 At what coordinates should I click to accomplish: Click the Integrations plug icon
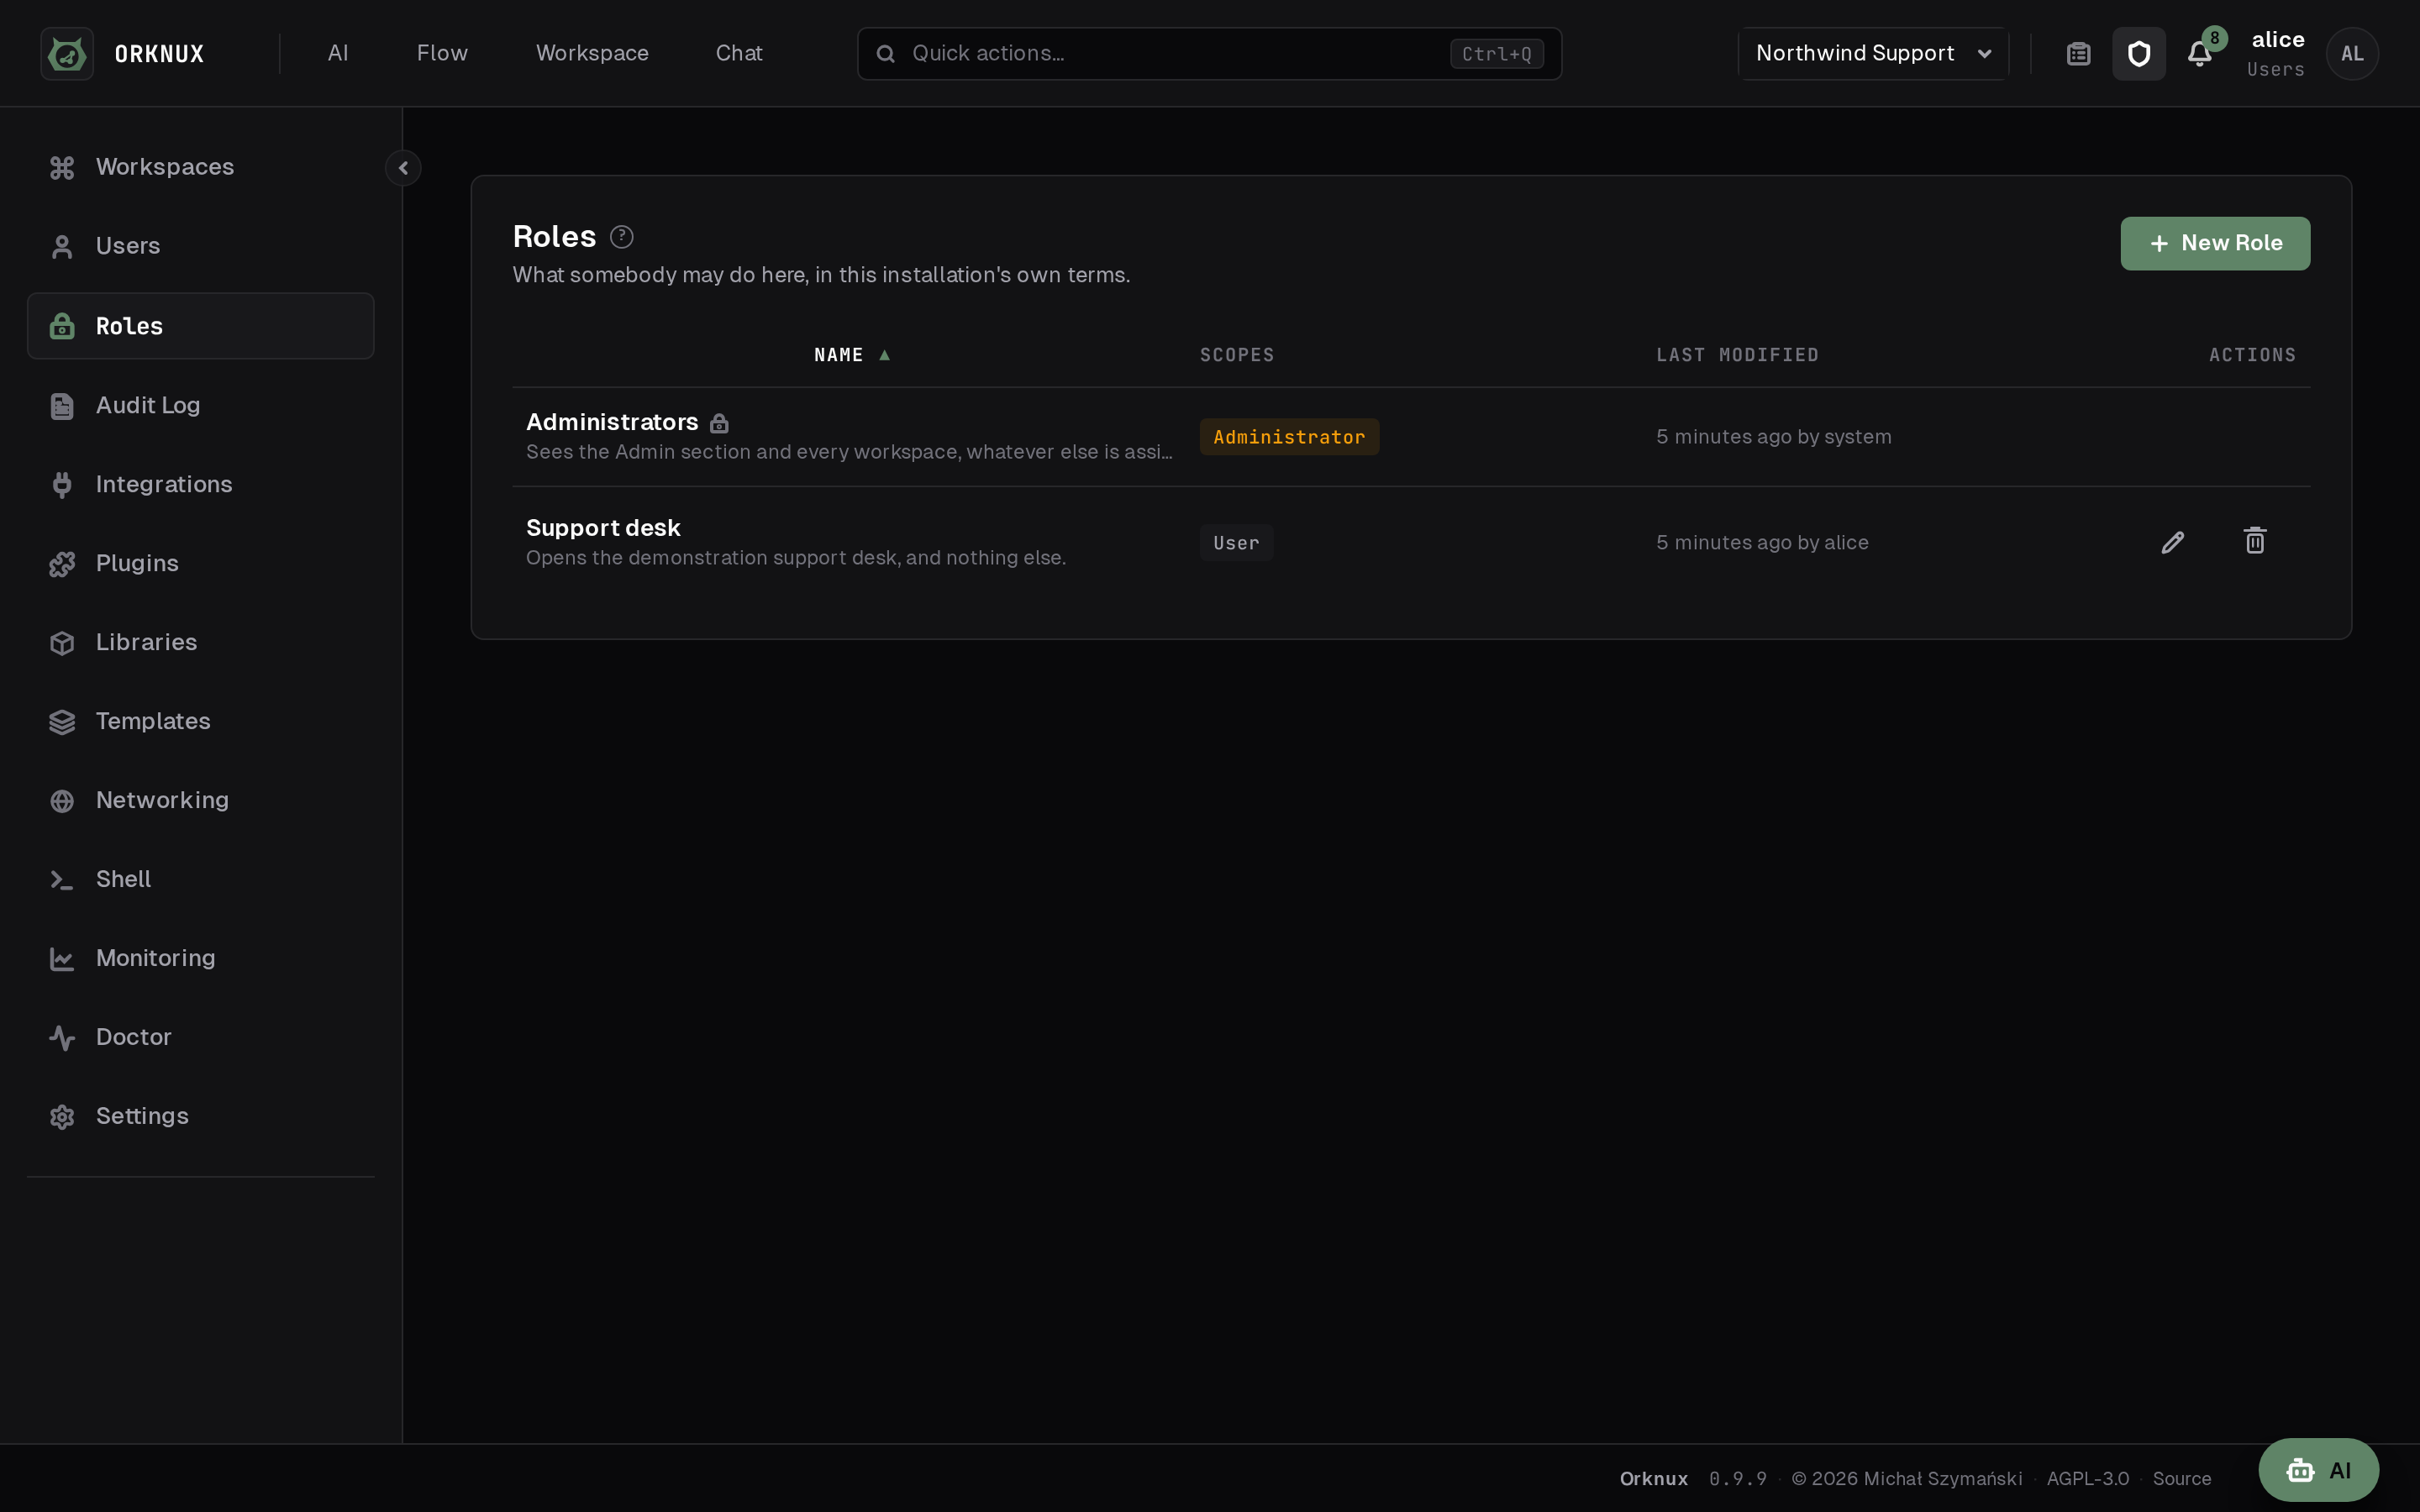point(62,485)
